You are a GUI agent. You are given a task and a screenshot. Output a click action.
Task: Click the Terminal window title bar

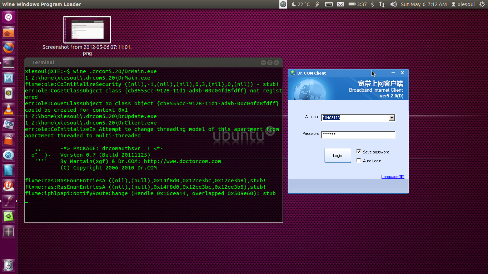(154, 62)
